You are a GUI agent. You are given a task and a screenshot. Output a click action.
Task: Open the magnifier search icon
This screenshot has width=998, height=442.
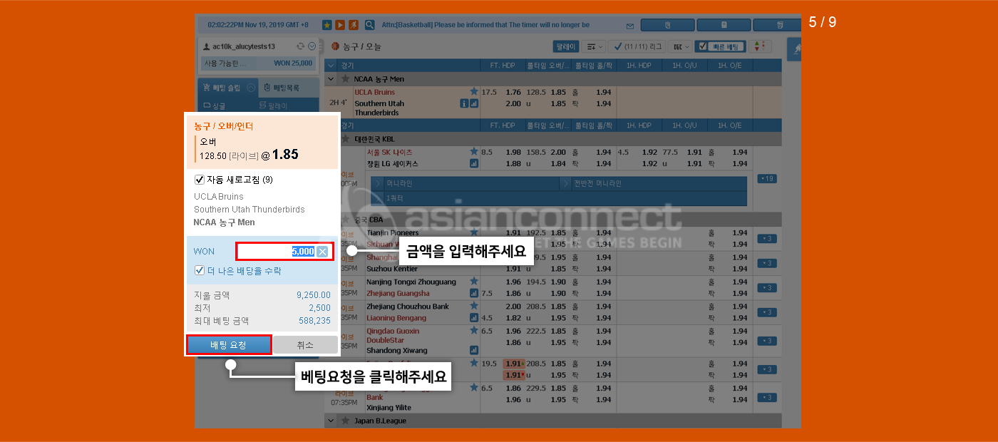(370, 25)
